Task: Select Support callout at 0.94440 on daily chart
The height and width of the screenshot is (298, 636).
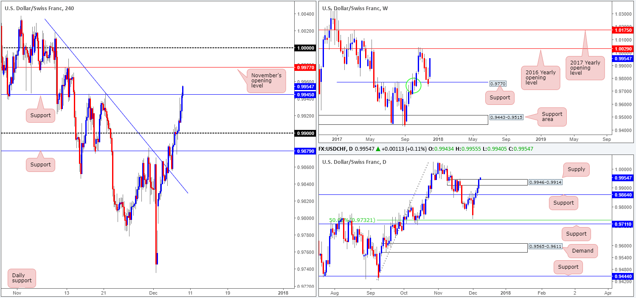Action: [568, 267]
